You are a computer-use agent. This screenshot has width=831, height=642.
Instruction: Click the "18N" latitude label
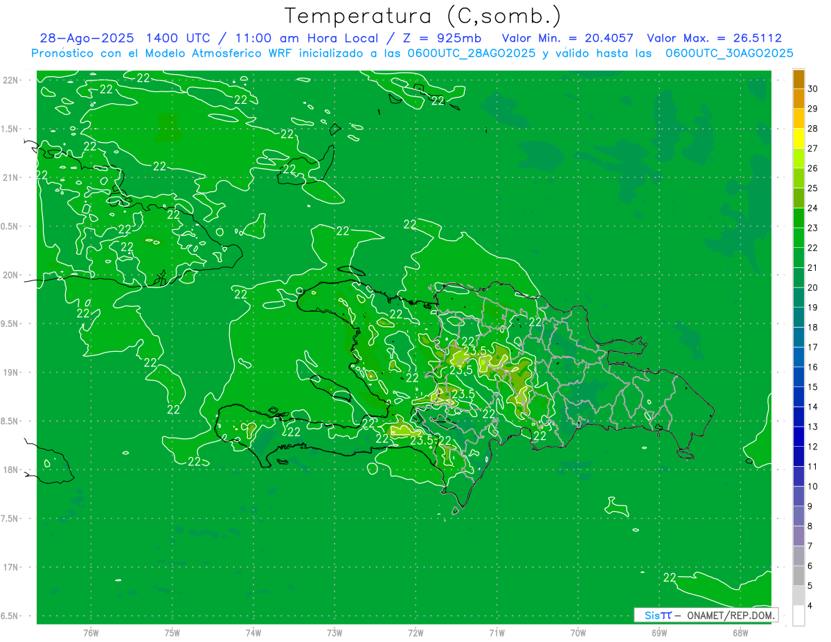tap(11, 470)
